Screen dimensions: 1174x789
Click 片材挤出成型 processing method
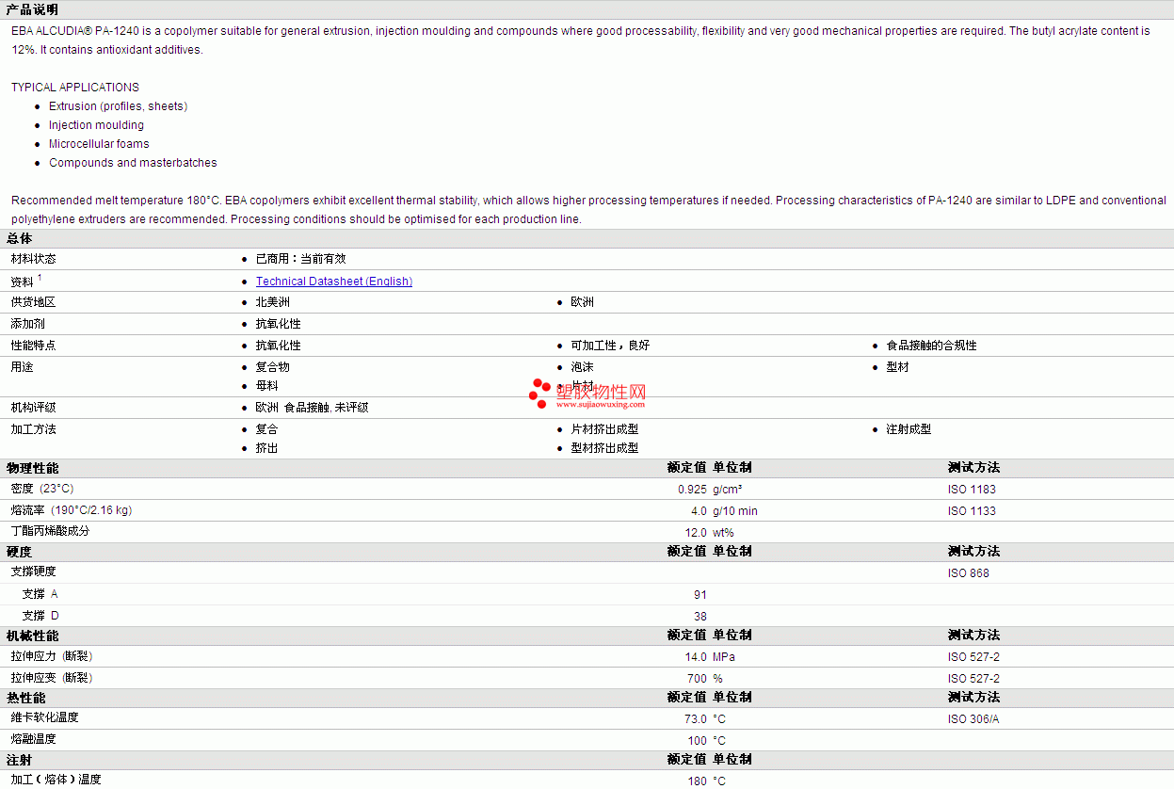click(x=604, y=429)
